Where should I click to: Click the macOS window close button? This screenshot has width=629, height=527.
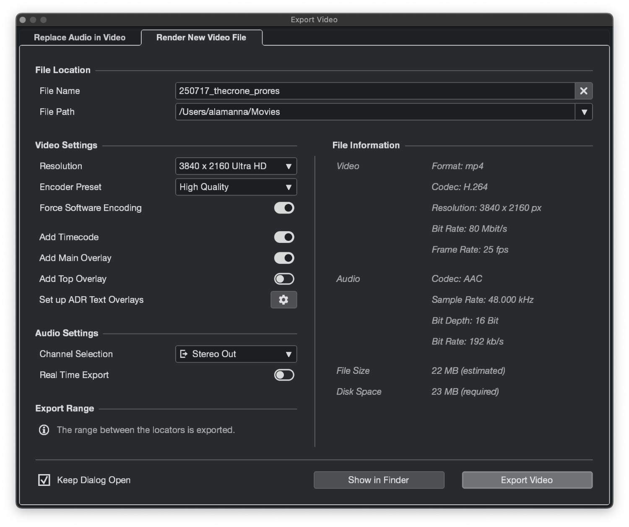pyautogui.click(x=23, y=20)
